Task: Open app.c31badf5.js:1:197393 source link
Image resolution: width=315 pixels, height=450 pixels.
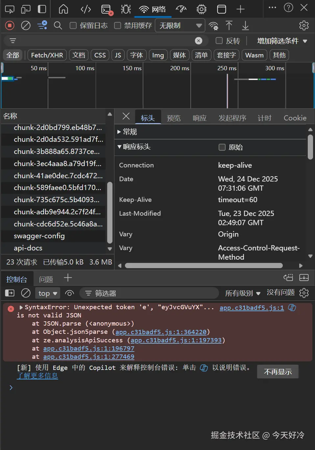Action: tap(176, 340)
